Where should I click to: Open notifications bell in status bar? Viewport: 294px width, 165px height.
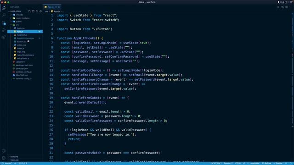(x=291, y=163)
